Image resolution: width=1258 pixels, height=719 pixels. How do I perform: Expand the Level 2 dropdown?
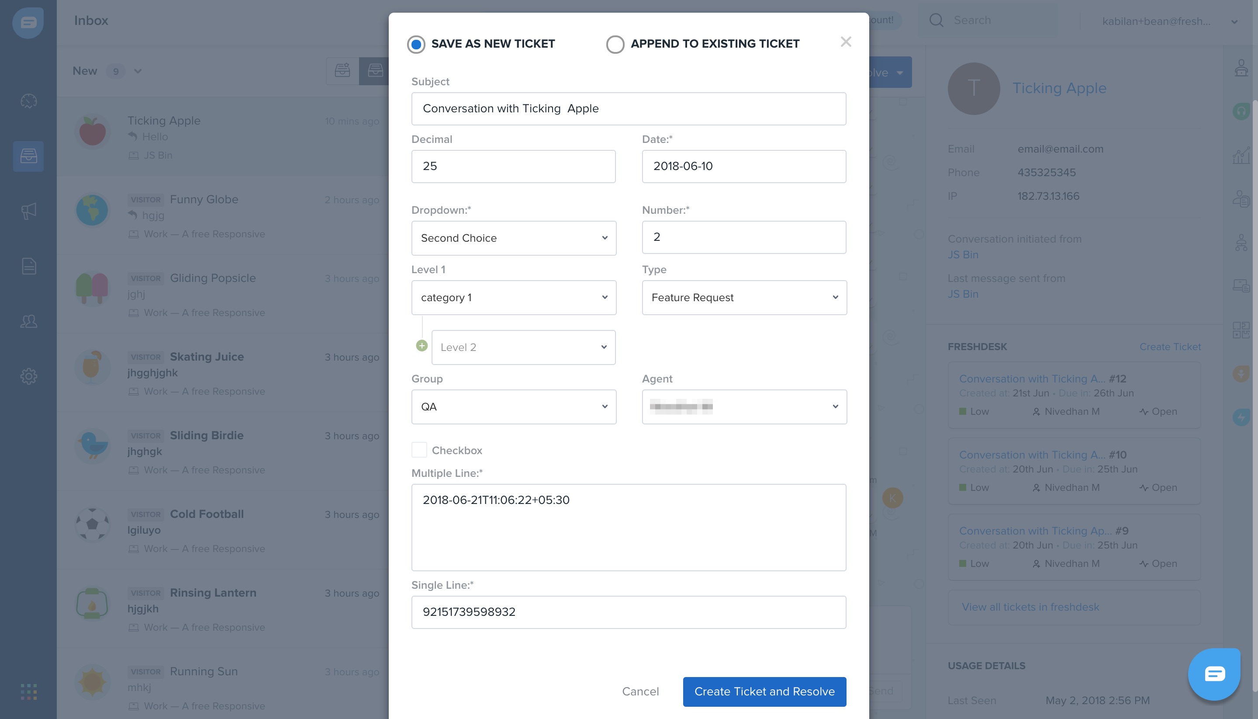pyautogui.click(x=523, y=347)
